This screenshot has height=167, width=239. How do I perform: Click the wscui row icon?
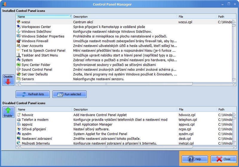pos(19,22)
